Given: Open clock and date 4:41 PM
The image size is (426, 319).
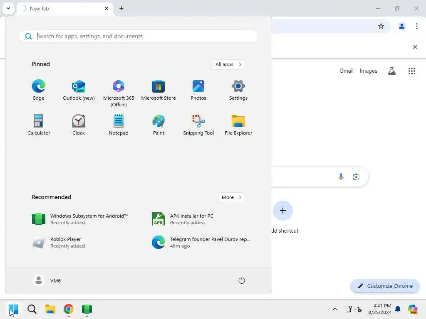Looking at the screenshot, I should tap(380, 309).
